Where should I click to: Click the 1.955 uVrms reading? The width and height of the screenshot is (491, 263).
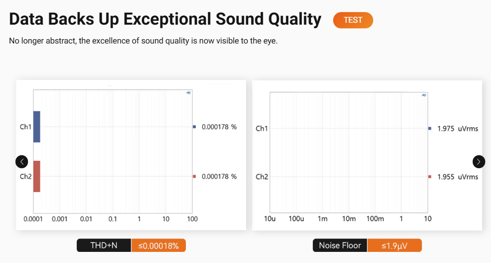(458, 177)
